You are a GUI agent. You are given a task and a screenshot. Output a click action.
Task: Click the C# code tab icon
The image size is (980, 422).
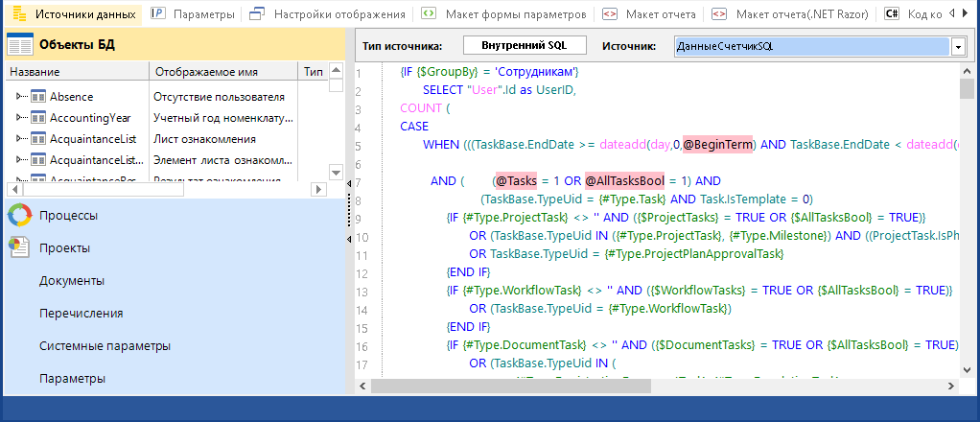pos(892,14)
